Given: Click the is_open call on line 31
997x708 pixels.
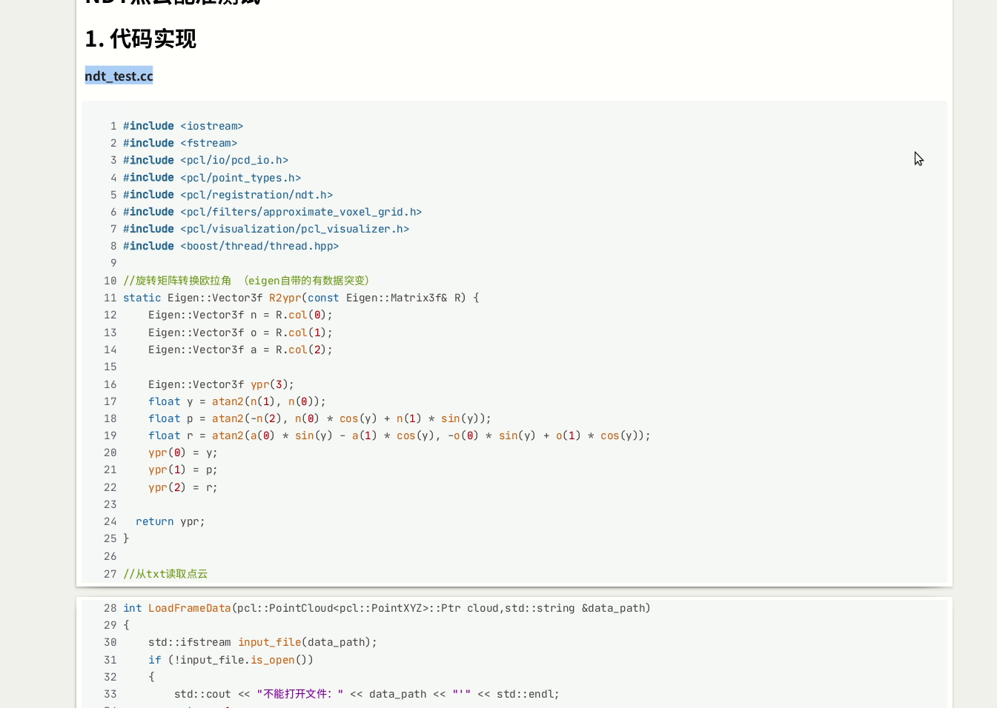Looking at the screenshot, I should coord(272,660).
